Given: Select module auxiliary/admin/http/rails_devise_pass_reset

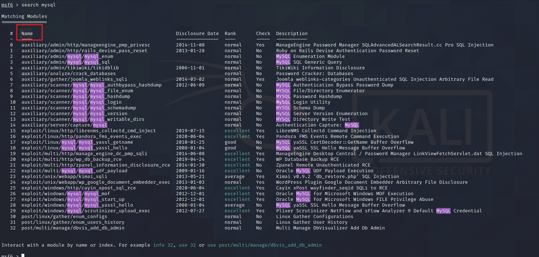Looking at the screenshot, I should [84, 51].
